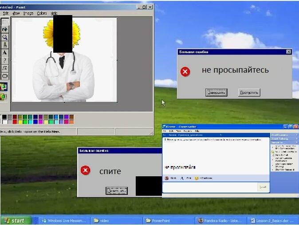The image size is (299, 225).
Task: Select the Fill With Color bucket tool
Action: coord(5,29)
